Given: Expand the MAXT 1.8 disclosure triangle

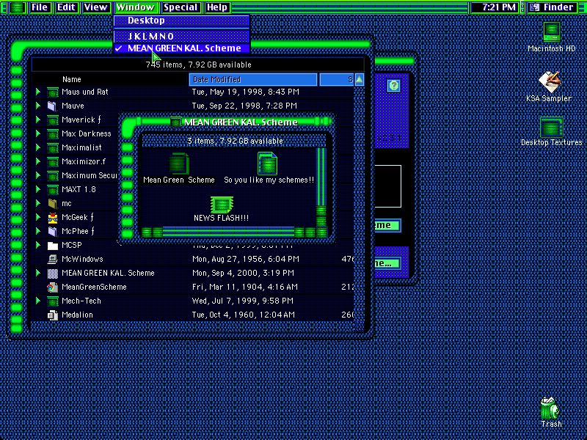Looking at the screenshot, I should tap(38, 189).
